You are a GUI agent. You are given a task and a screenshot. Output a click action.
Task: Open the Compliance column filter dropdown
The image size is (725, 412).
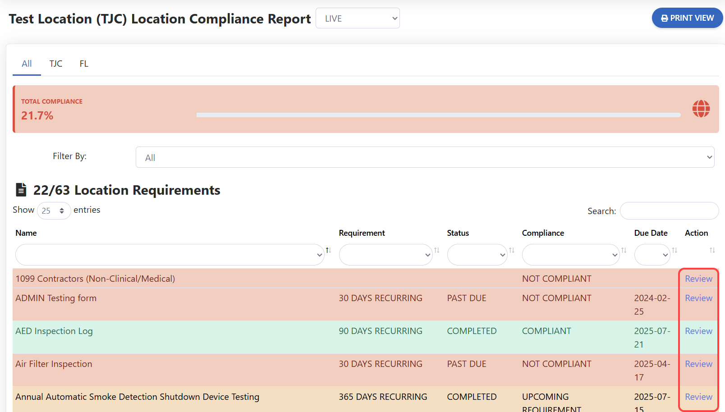[x=570, y=255]
